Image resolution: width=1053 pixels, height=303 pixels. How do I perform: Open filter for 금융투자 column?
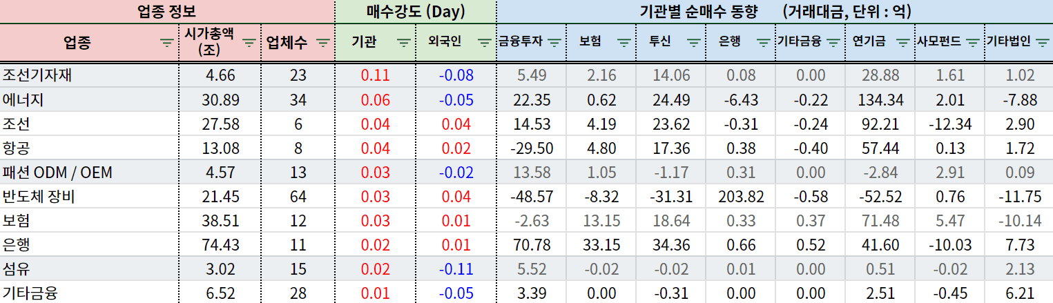point(554,43)
